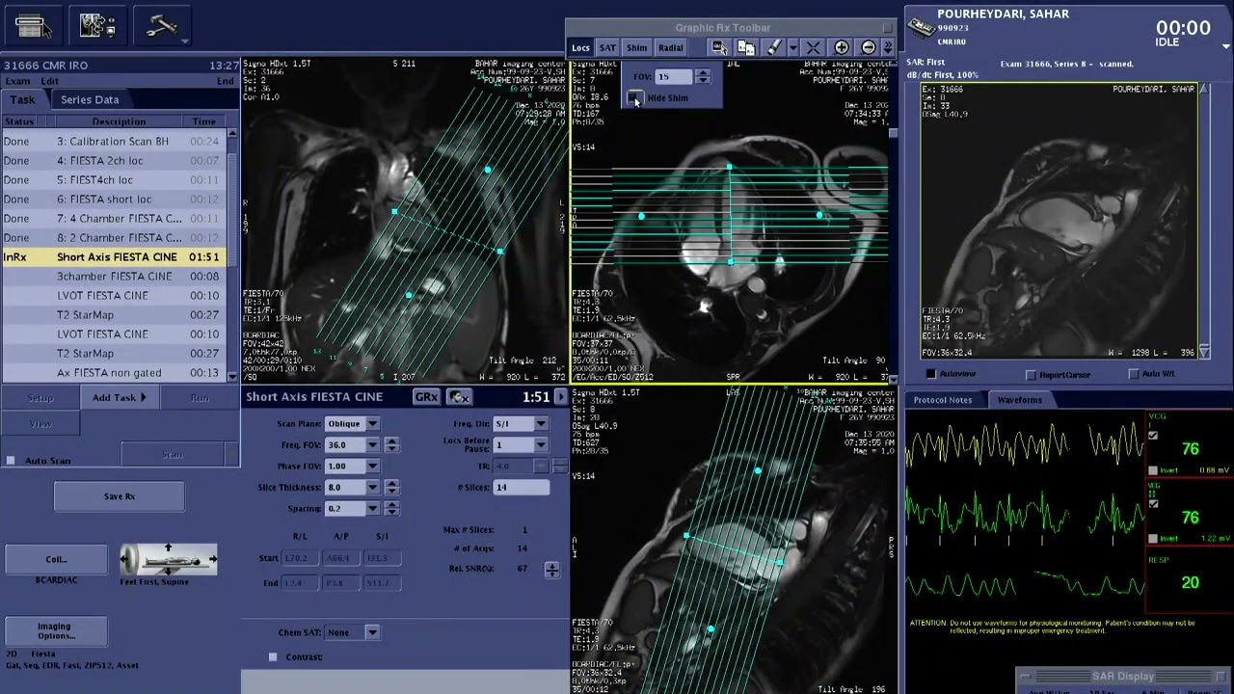Expand the eraser tool options arrow
This screenshot has width=1234, height=694.
(792, 46)
